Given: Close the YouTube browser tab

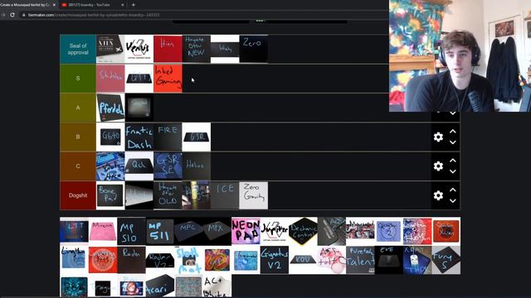Looking at the screenshot, I should click(x=122, y=5).
